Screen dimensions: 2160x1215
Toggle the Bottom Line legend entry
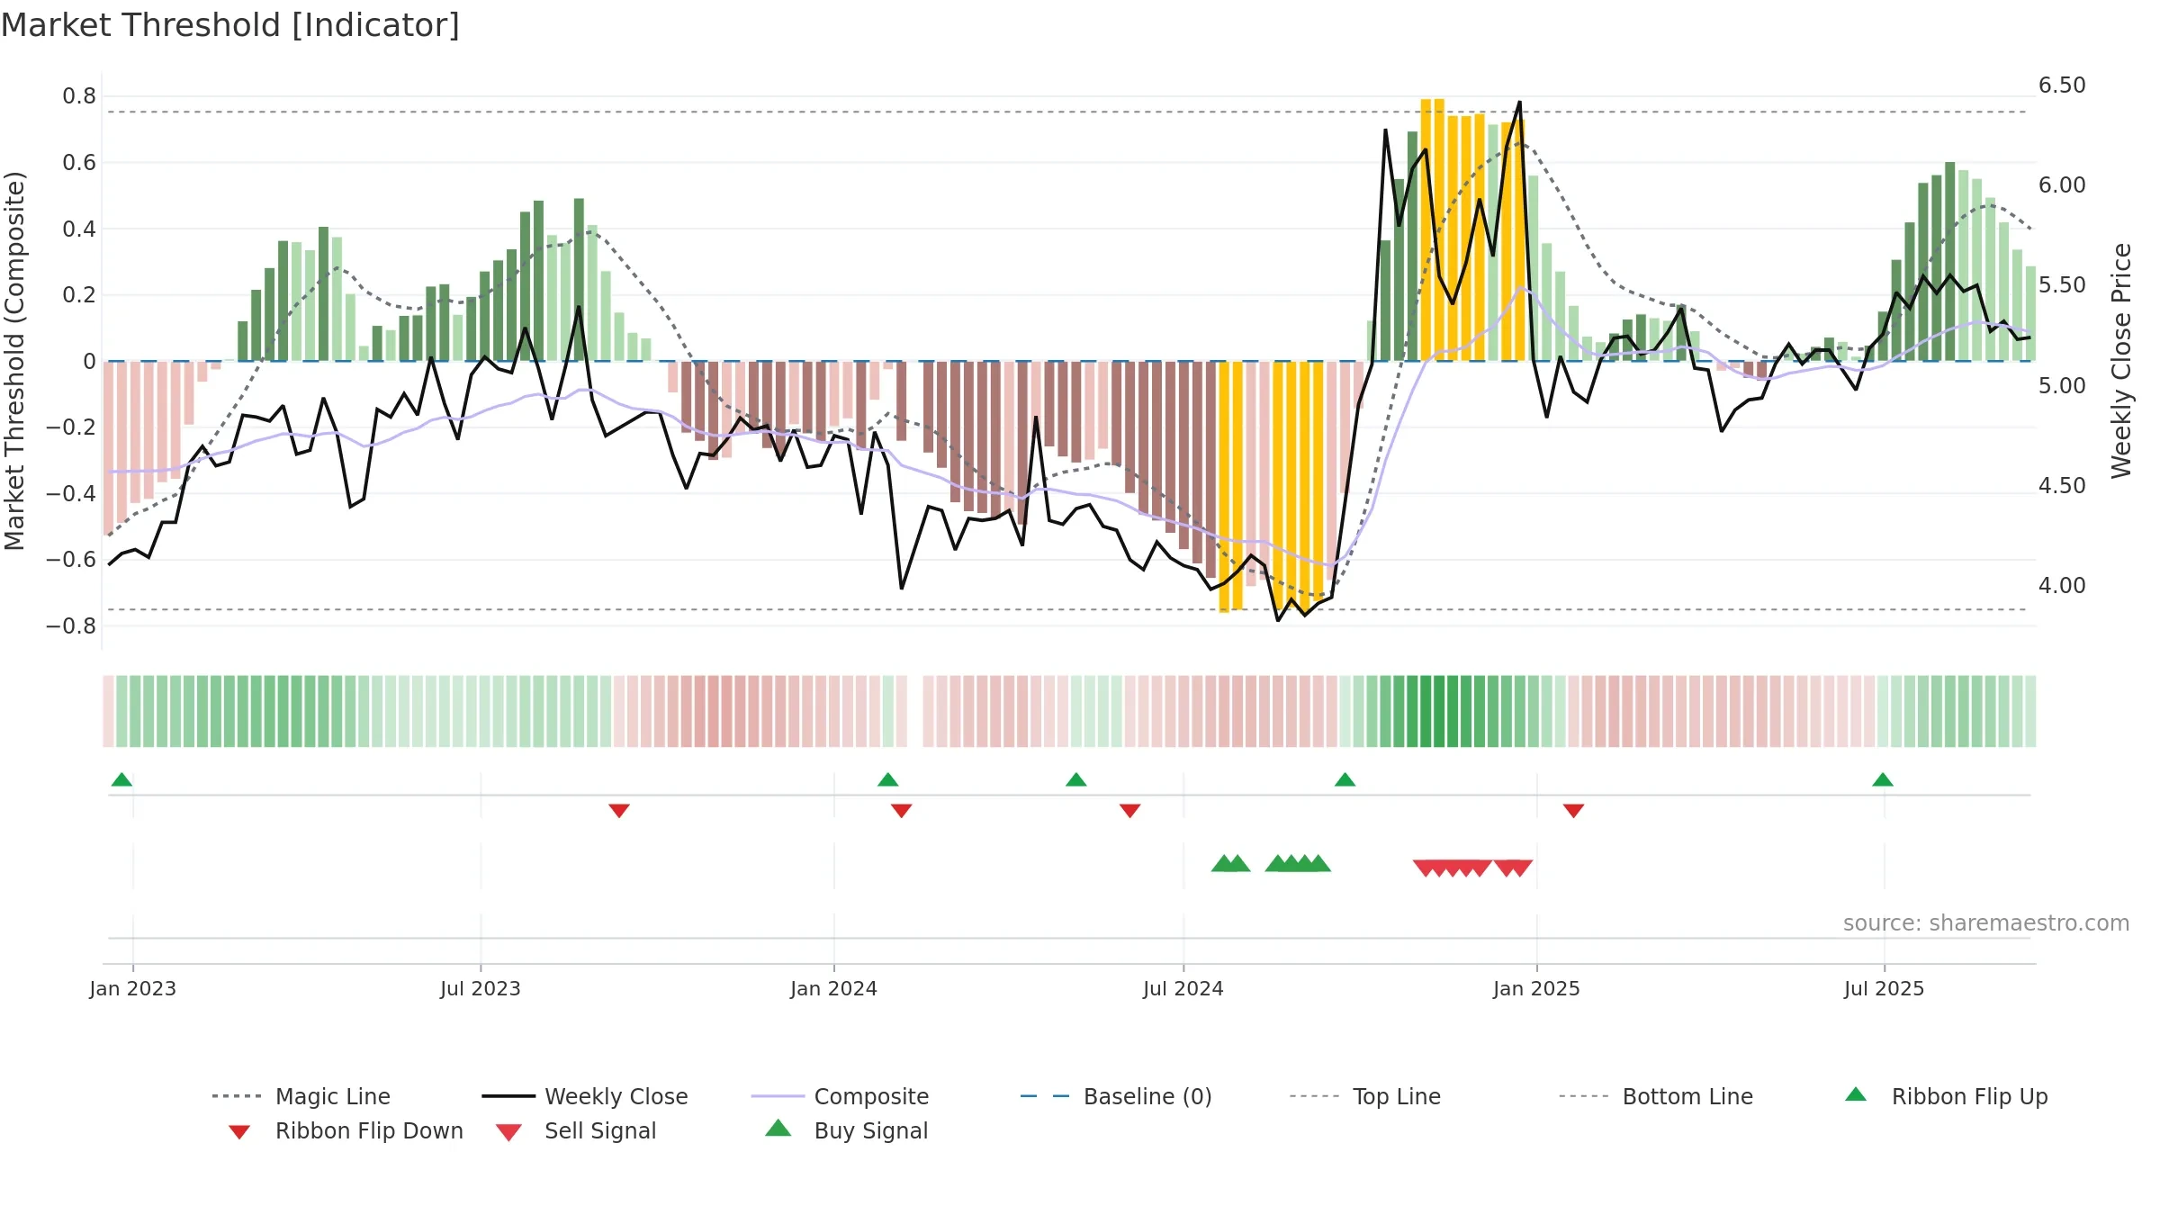pyautogui.click(x=1656, y=1096)
